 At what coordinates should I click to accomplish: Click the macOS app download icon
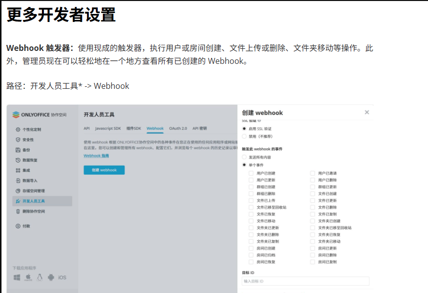(28, 278)
